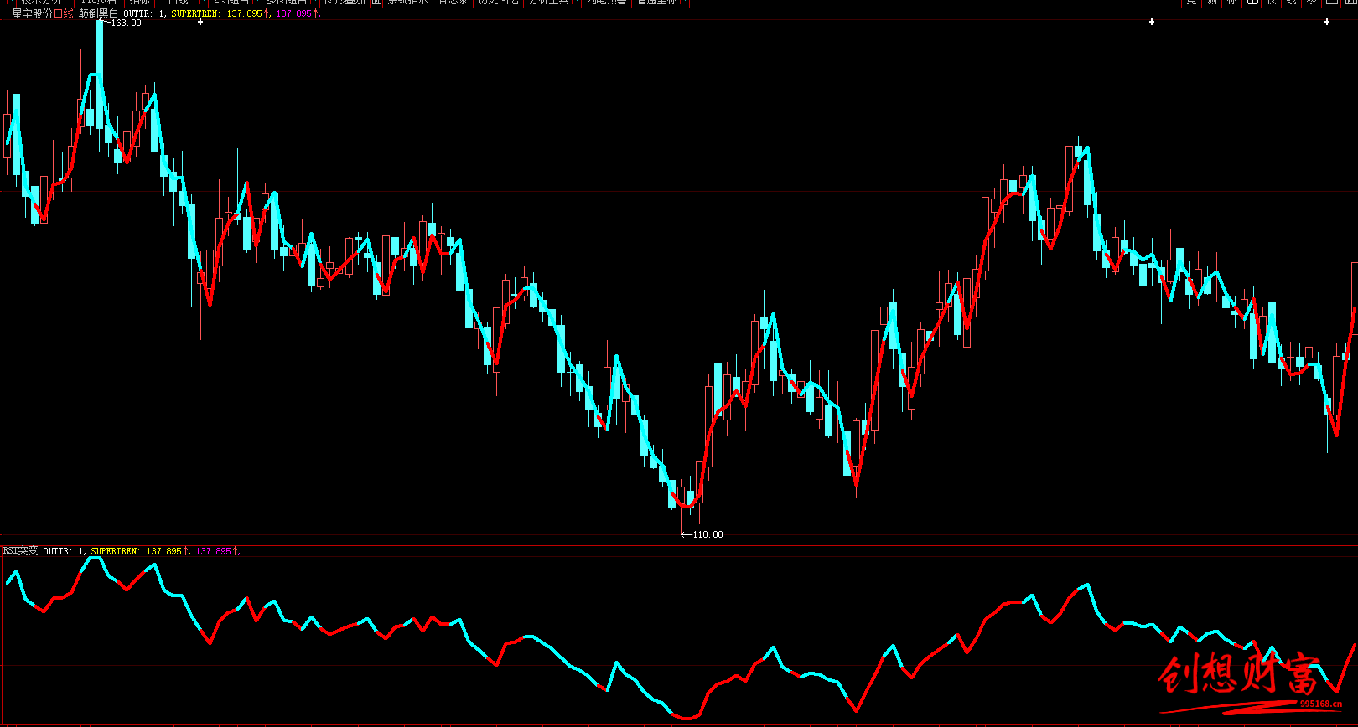Screen dimensions: 1358x727
Task: Open the 历史回忆 toolbar tab
Action: click(498, 3)
